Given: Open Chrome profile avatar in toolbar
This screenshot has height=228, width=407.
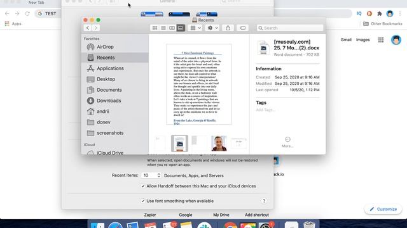Looking at the screenshot, I should [x=390, y=14].
